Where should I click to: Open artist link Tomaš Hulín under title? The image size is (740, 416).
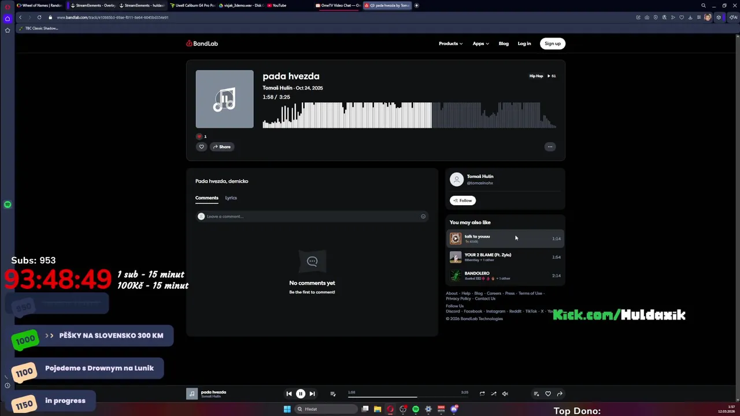[x=277, y=88]
